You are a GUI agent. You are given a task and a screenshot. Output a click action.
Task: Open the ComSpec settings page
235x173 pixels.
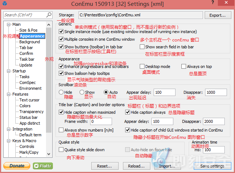click(28, 83)
